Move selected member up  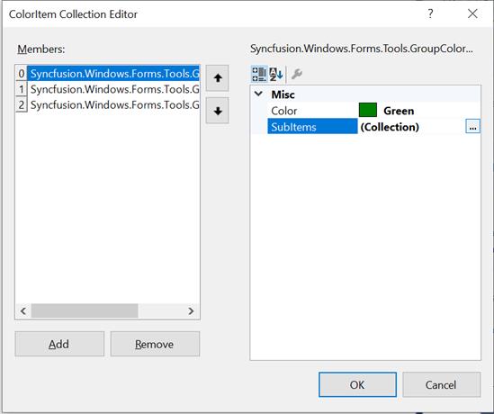click(x=218, y=78)
